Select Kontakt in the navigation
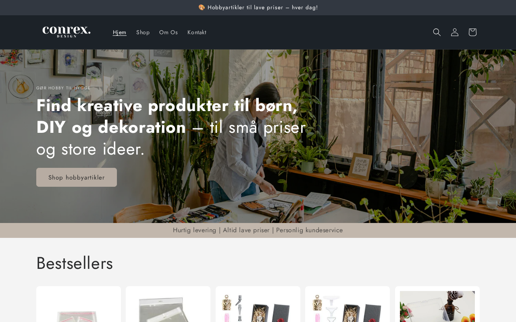Image resolution: width=516 pixels, height=322 pixels. [197, 32]
